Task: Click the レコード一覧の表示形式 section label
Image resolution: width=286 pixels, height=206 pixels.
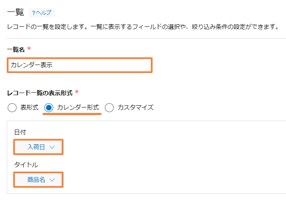Action: click(40, 93)
